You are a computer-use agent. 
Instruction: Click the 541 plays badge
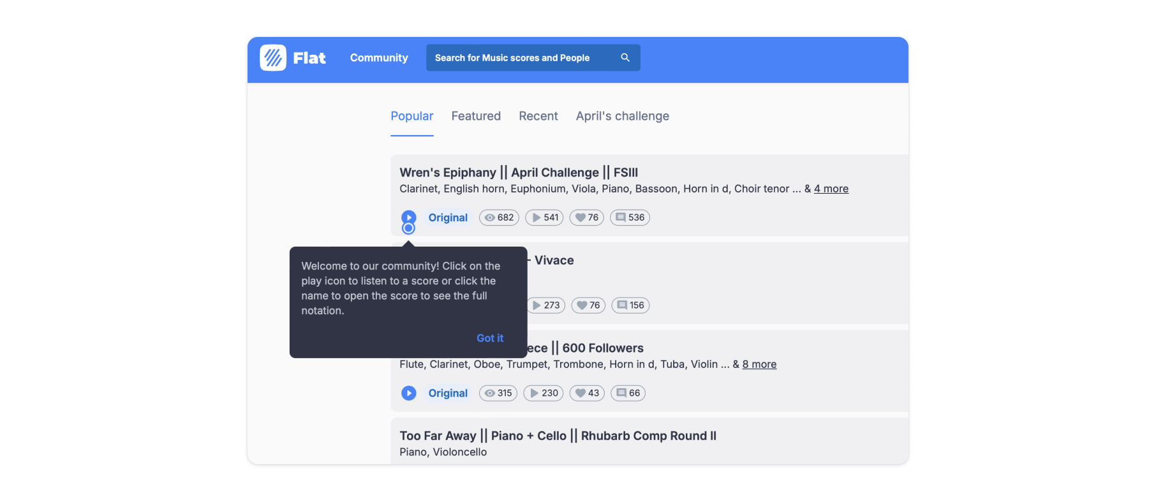544,217
